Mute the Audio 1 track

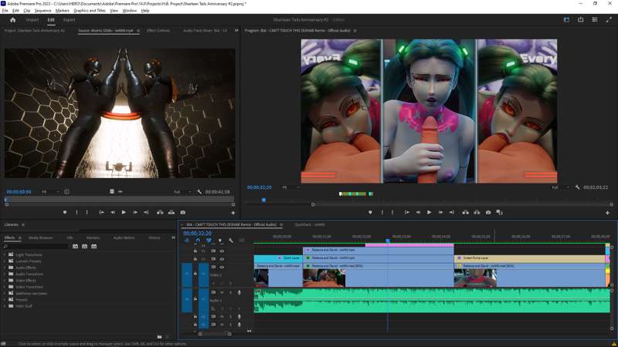coord(222,292)
